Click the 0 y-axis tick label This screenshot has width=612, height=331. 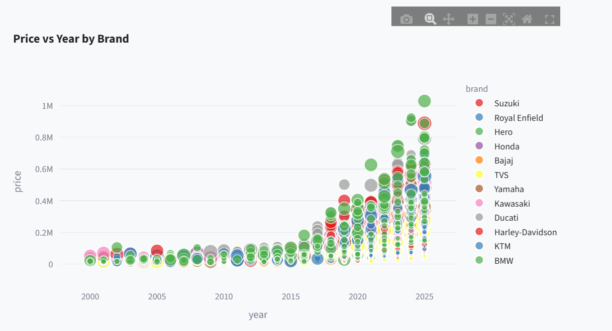(50, 264)
